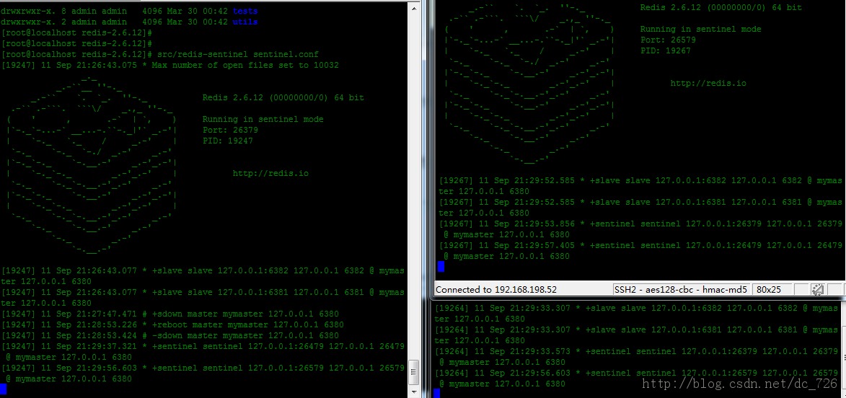Click the [19264] 21:29:33.573 +sentinel log line
This screenshot has height=398, width=846.
(636, 356)
